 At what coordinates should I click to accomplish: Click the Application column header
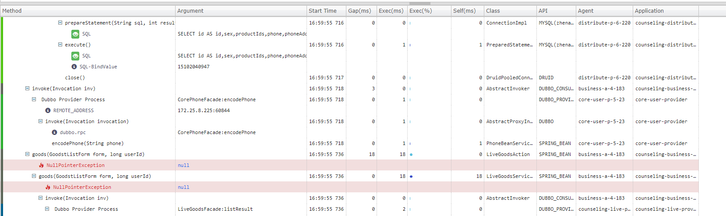coord(666,11)
